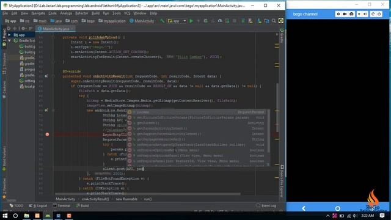
Task: Open the app run configuration dropdown
Action: (x=177, y=21)
